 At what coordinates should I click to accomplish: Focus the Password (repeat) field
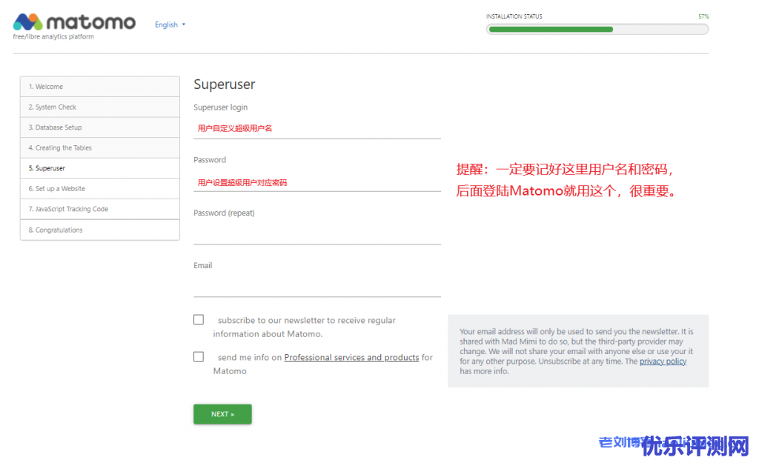coord(317,235)
